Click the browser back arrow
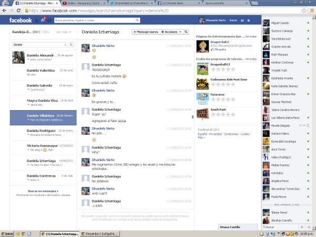The height and width of the screenshot is (237, 316). click(4, 11)
